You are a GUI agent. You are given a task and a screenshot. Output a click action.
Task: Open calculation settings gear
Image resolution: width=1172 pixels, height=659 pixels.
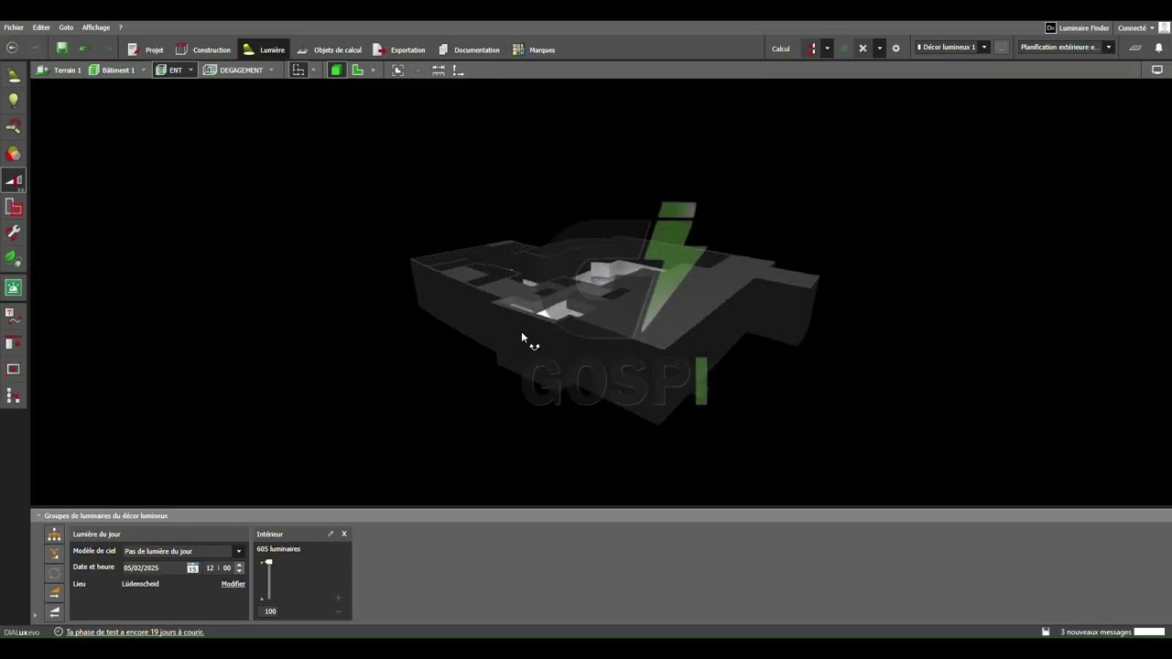pos(895,49)
